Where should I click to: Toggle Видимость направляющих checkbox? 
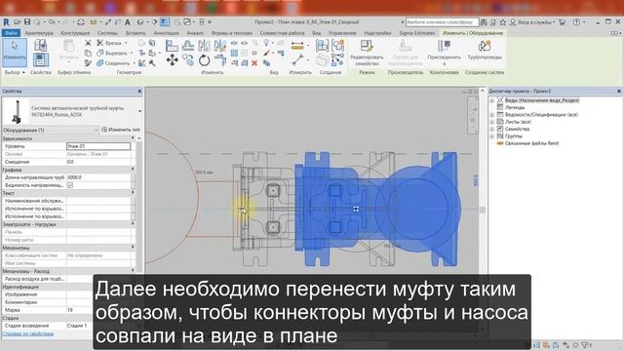[x=70, y=185]
